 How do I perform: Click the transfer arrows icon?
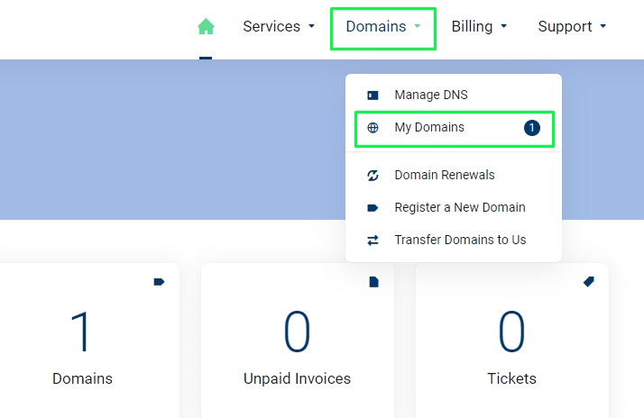tap(373, 241)
